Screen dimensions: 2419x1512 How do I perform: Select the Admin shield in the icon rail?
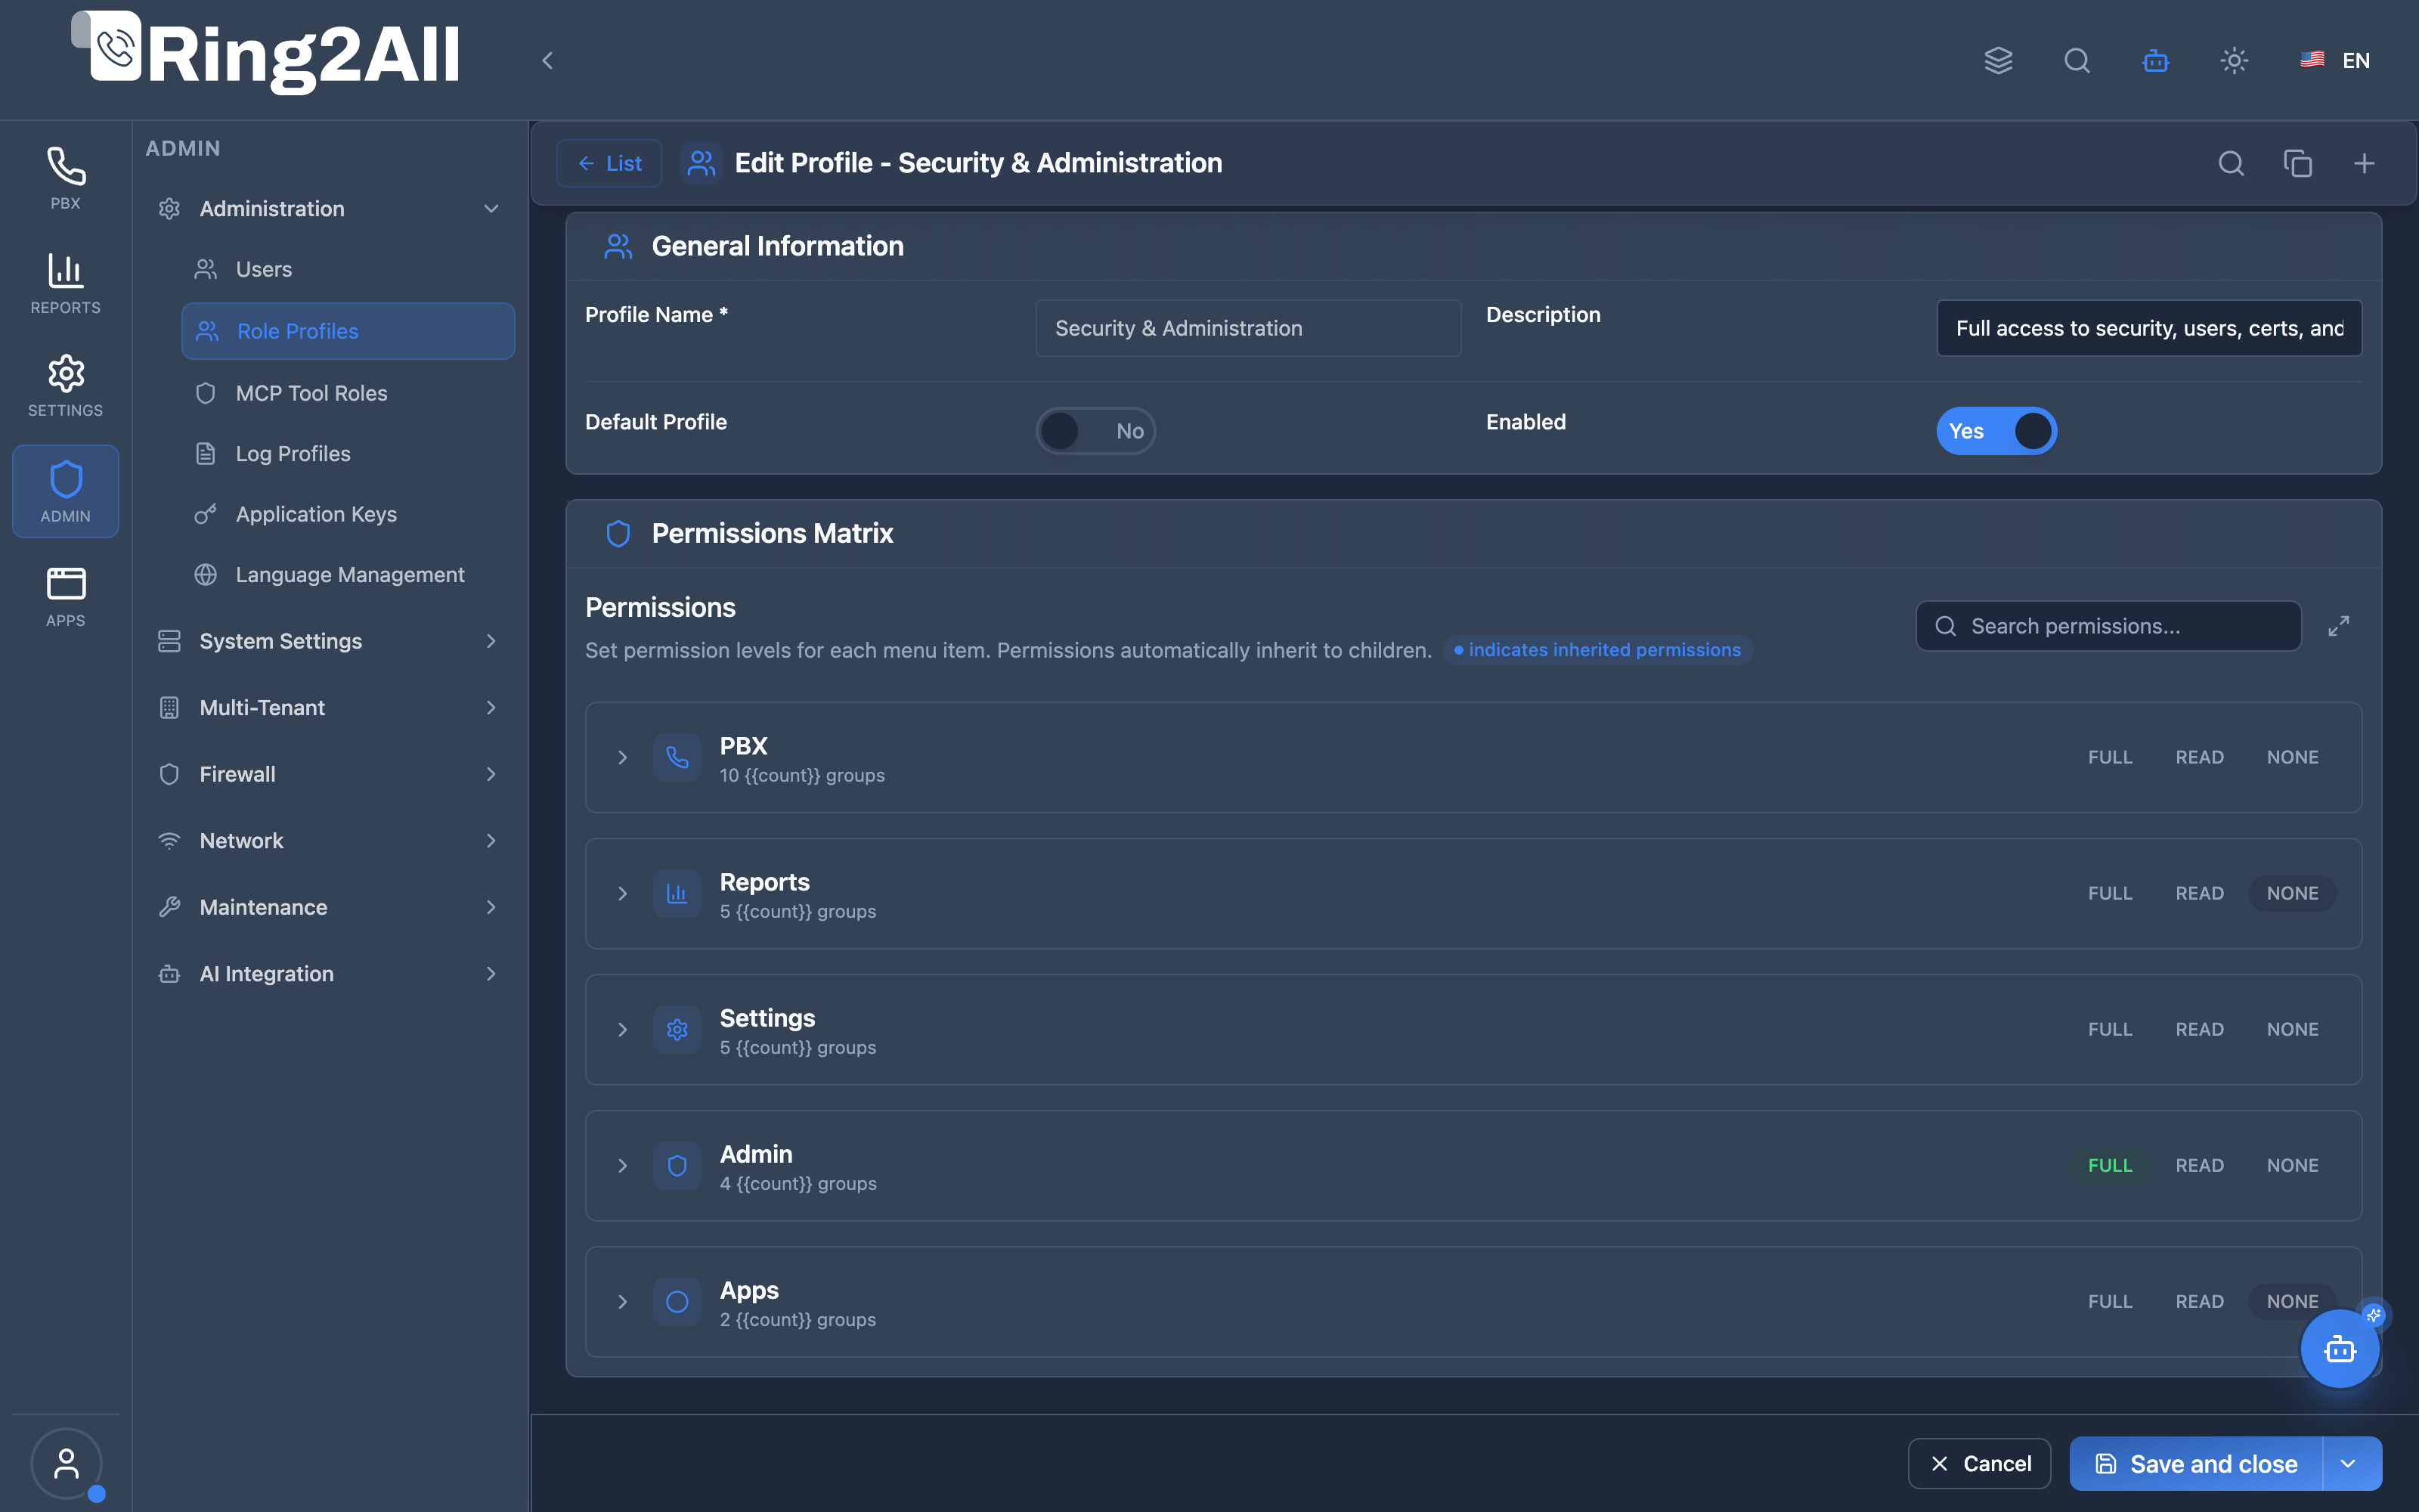65,491
